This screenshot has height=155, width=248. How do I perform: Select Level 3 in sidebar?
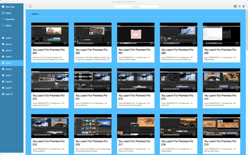click(x=12, y=50)
